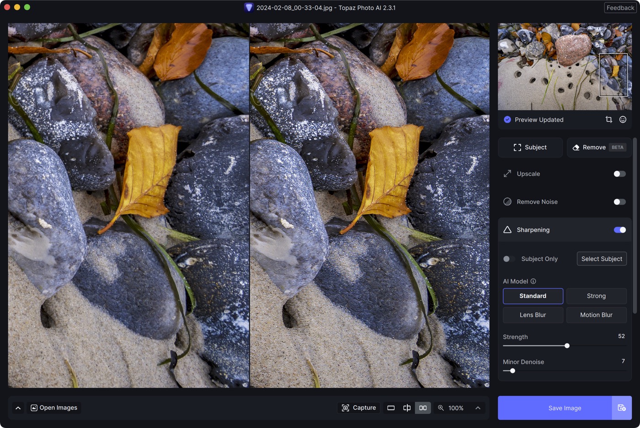Click the Preview Updated checkmark icon
The height and width of the screenshot is (428, 640).
pyautogui.click(x=507, y=119)
